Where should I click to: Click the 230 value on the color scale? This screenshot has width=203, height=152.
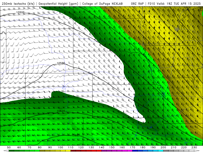coord(194,147)
